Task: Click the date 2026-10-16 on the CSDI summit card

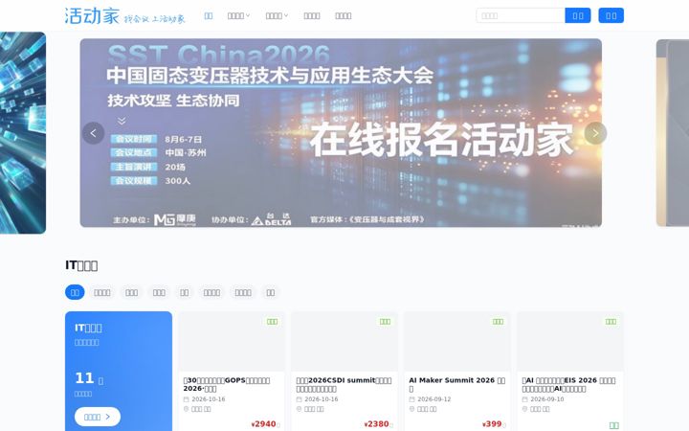Action: click(322, 399)
